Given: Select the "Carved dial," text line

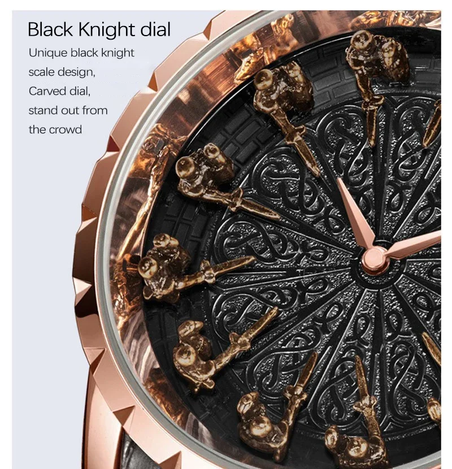Looking at the screenshot, I should click(59, 91).
